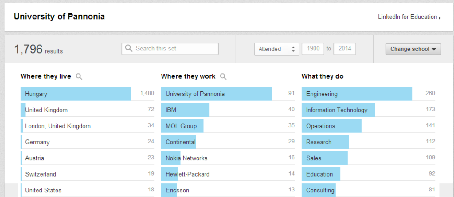Click the magnifier next to Where they work
The width and height of the screenshot is (454, 197).
[223, 77]
